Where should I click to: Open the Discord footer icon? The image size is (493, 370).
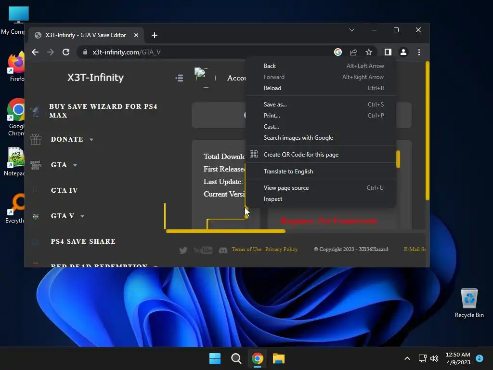coord(223,251)
